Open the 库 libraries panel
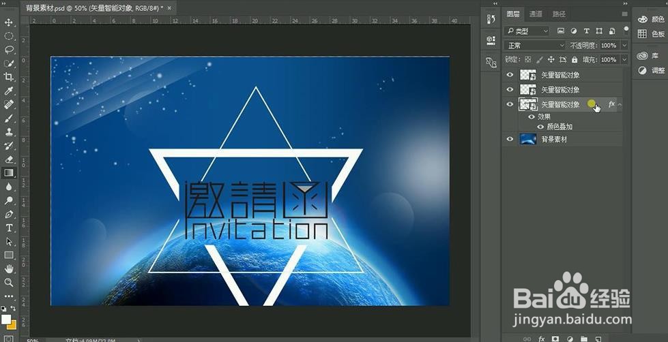The image size is (668, 342). click(x=648, y=56)
